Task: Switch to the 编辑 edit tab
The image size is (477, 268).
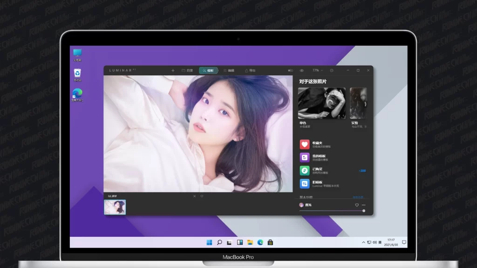Action: pyautogui.click(x=229, y=70)
